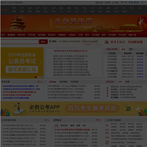Expand 更多 in 招聘就业 section
The width and height of the screenshot is (147, 147).
coord(98,120)
